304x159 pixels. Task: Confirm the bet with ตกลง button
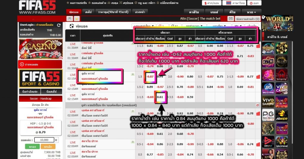pyautogui.click(x=32, y=147)
